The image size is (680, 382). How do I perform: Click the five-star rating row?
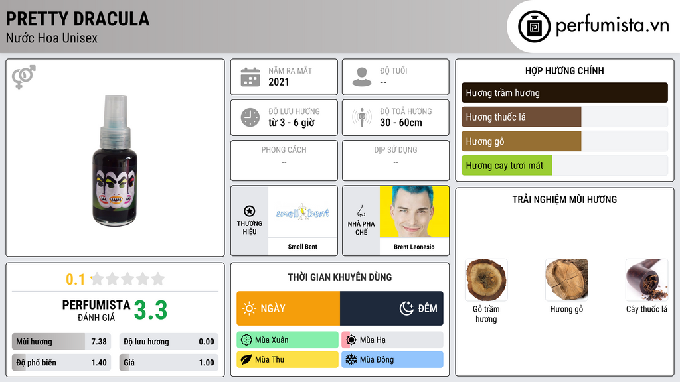click(x=127, y=279)
